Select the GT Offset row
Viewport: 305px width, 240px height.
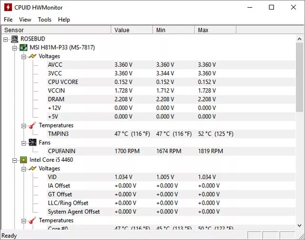point(171,194)
